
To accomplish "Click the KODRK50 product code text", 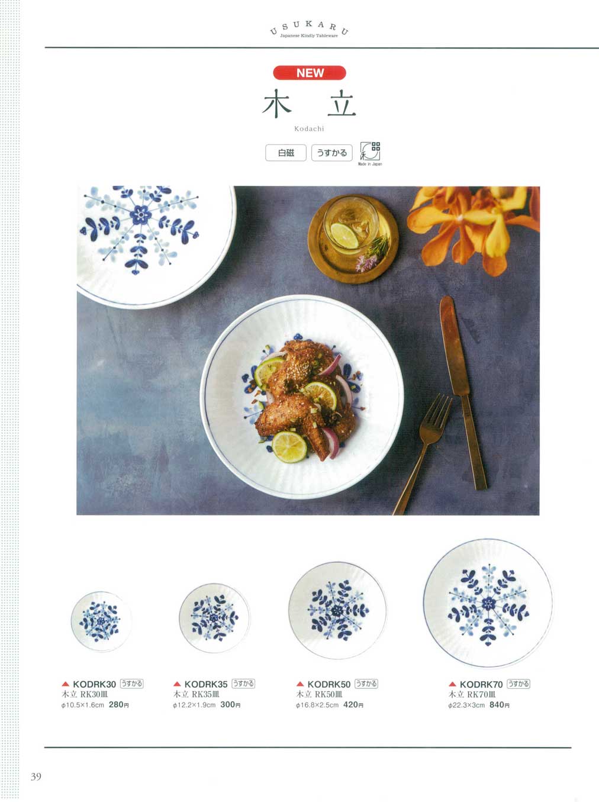I will click(329, 684).
